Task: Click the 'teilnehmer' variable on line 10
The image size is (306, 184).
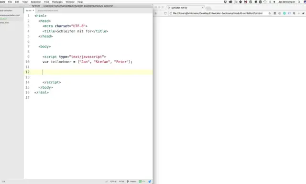Action: [x=61, y=62]
